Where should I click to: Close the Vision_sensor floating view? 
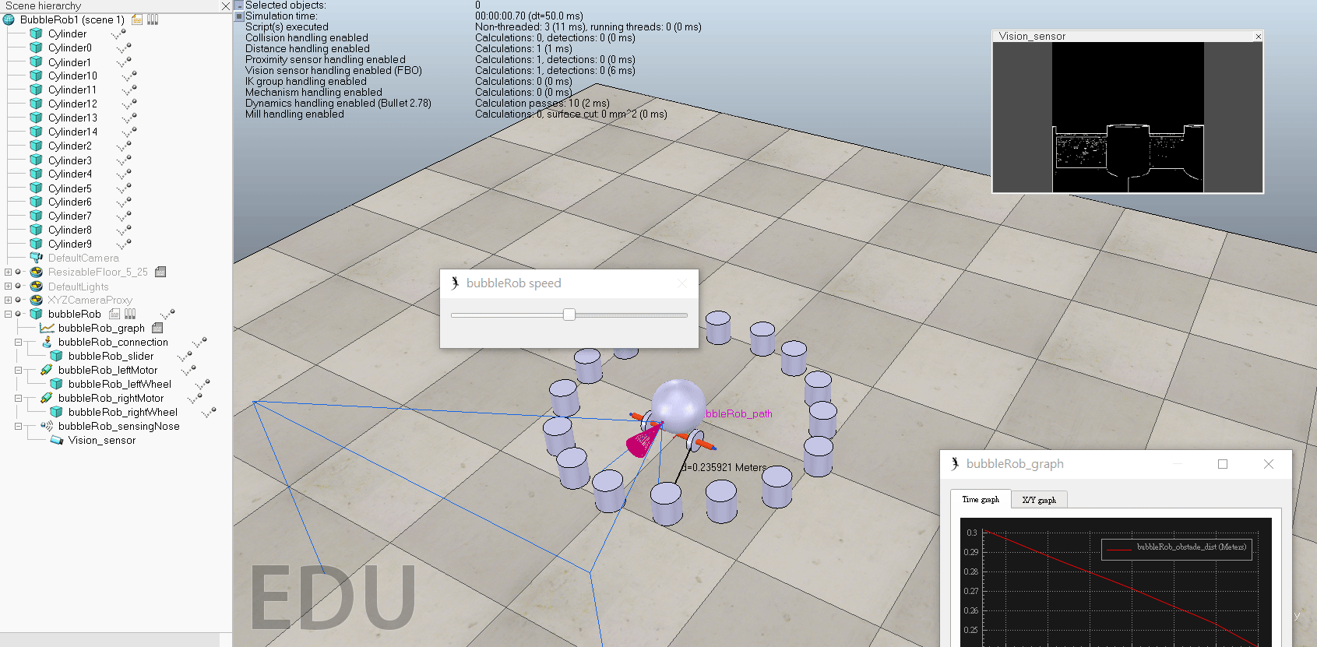tap(1258, 37)
